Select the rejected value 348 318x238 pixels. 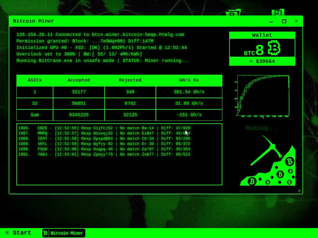[x=130, y=92]
